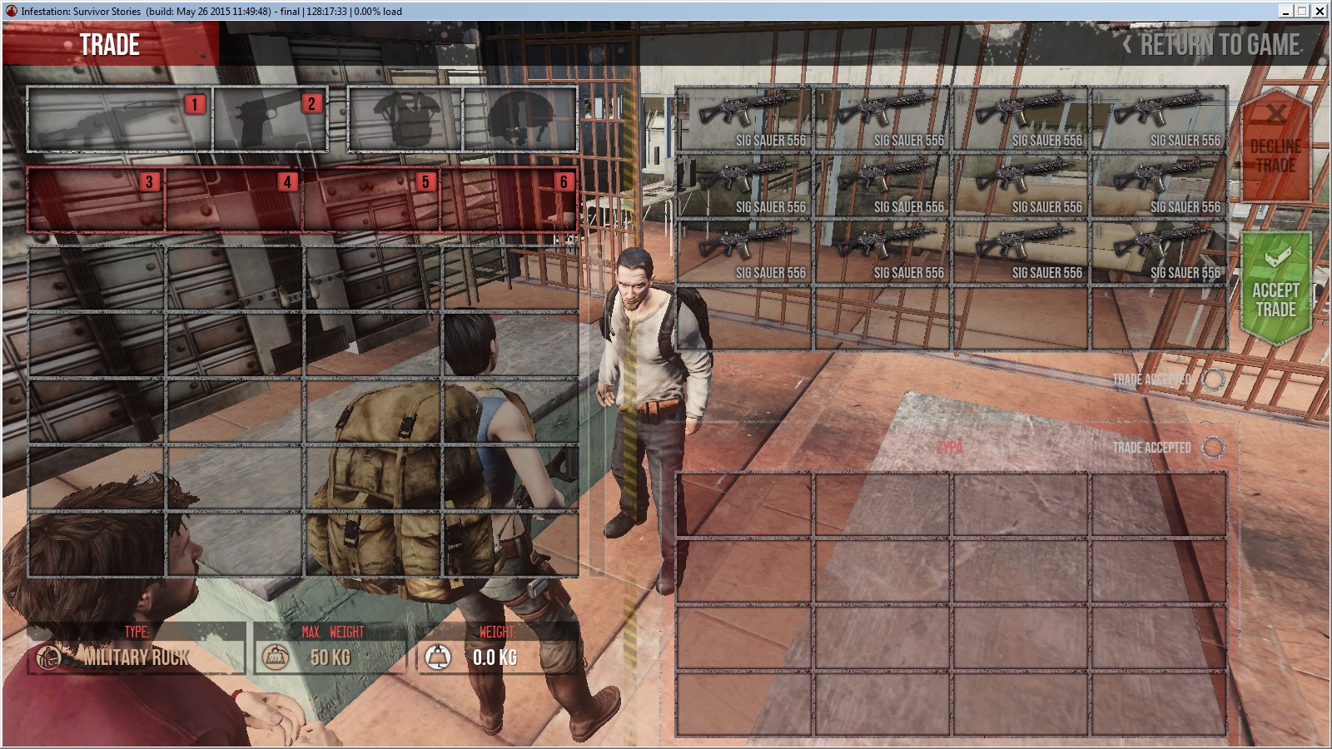This screenshot has width=1332, height=749.
Task: Click the helmet equipment slot
Action: [x=519, y=119]
